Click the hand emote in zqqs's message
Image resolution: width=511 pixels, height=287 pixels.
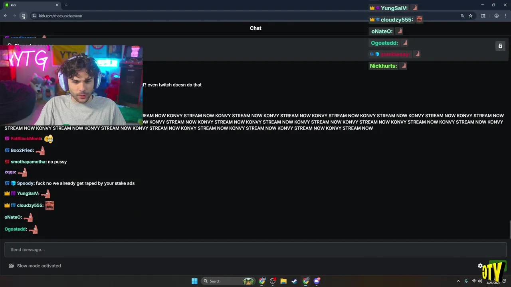tap(22, 172)
